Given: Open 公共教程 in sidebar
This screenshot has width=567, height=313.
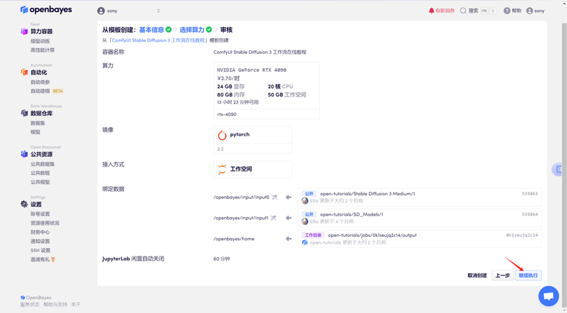Looking at the screenshot, I should click(x=40, y=173).
